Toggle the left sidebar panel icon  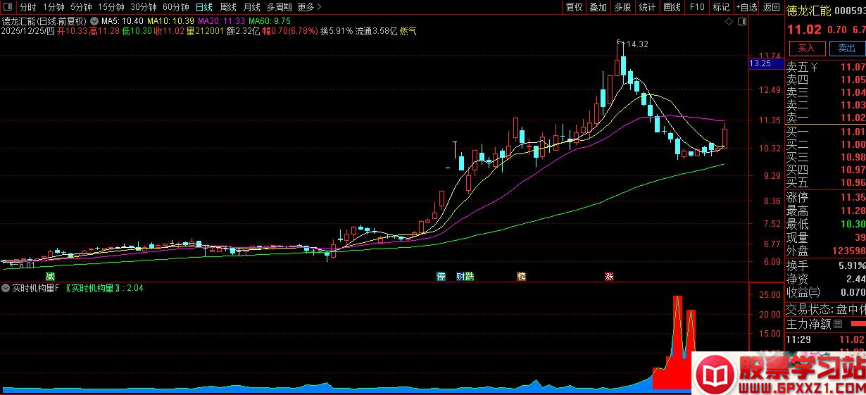[x=7, y=7]
